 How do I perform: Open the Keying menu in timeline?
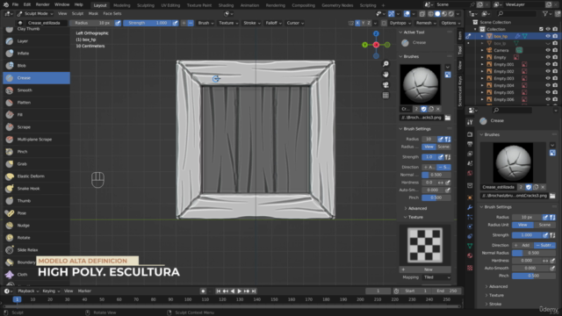click(52, 291)
